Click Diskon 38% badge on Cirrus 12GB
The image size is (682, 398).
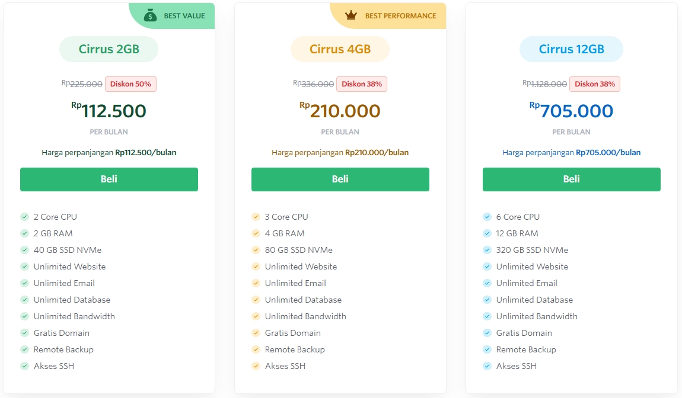pos(594,84)
